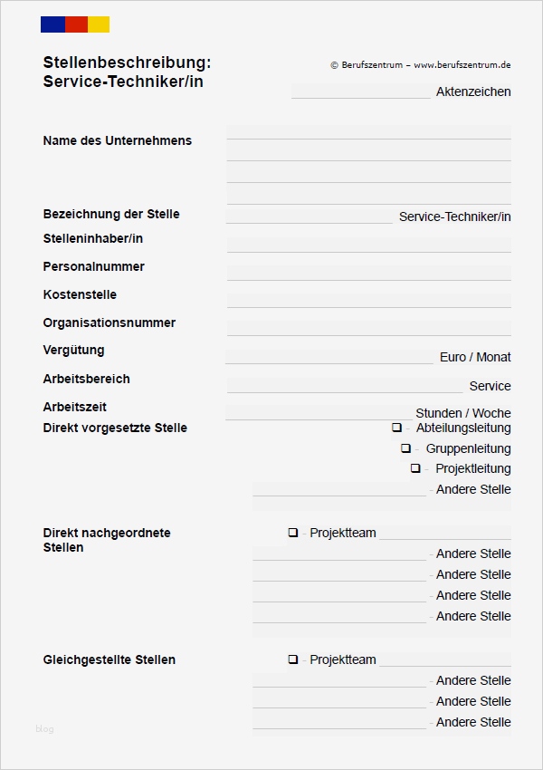543x770 pixels.
Task: Click the yellow color block in logo
Action: (x=99, y=24)
